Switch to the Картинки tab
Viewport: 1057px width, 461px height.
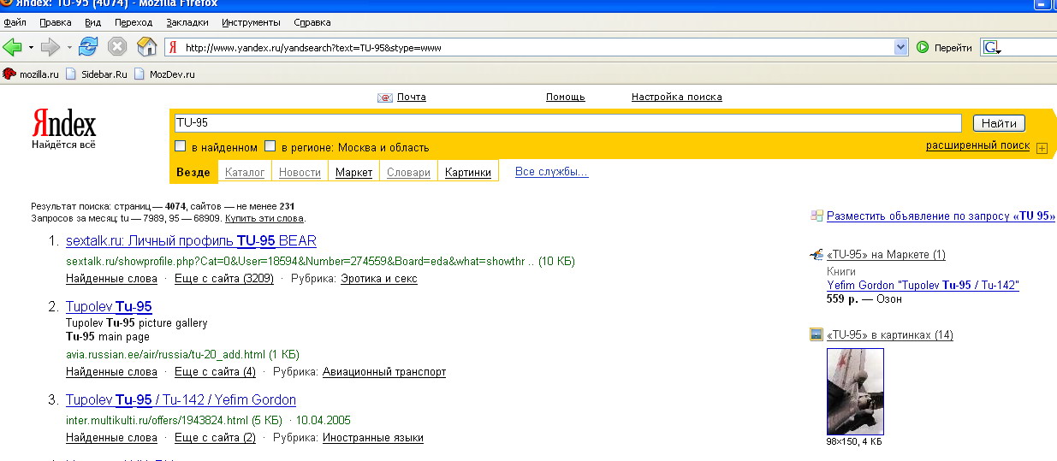click(x=468, y=173)
